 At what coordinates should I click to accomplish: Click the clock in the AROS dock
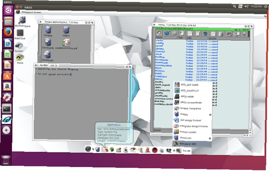186,151
